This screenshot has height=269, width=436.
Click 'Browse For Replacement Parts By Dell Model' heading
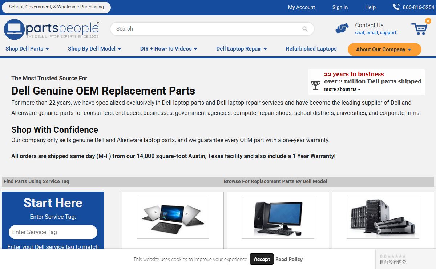275,181
